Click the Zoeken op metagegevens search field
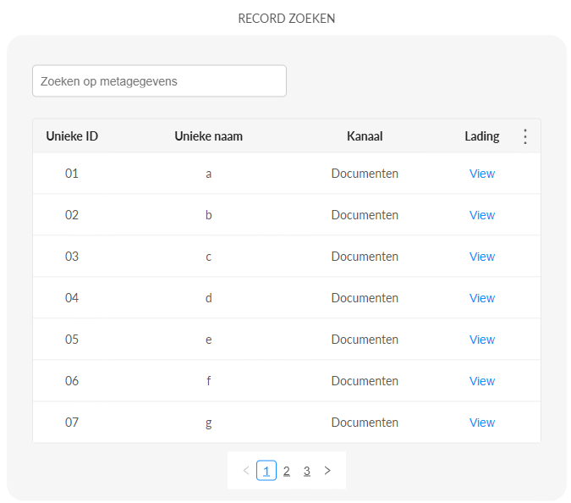The height and width of the screenshot is (503, 571). pos(159,81)
